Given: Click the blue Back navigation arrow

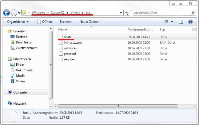Looking at the screenshot, I should click(7, 13).
